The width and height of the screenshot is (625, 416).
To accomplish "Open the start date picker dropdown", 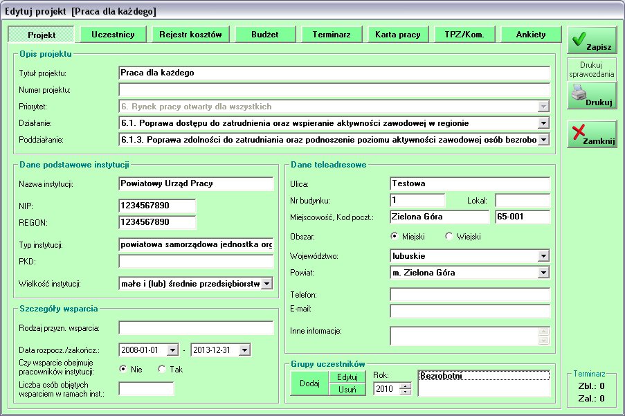I will coord(173,350).
